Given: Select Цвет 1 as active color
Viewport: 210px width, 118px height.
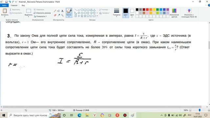Looking at the screenshot, I should click(x=125, y=13).
